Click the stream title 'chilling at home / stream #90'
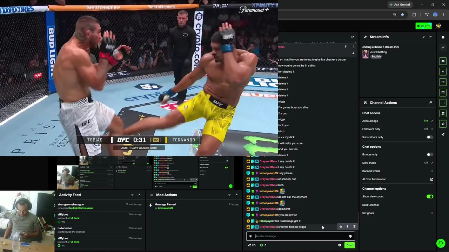The height and width of the screenshot is (252, 449). 381,47
